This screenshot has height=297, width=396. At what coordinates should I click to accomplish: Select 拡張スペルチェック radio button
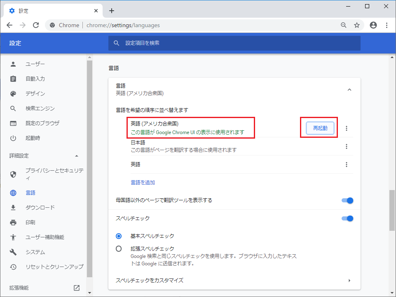[x=119, y=249]
